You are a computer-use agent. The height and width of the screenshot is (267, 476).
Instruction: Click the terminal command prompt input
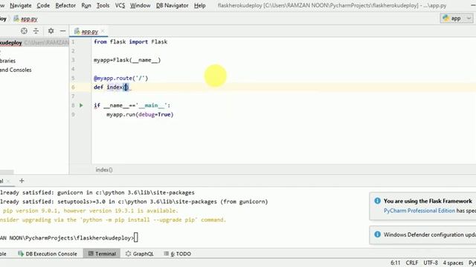coord(135,237)
